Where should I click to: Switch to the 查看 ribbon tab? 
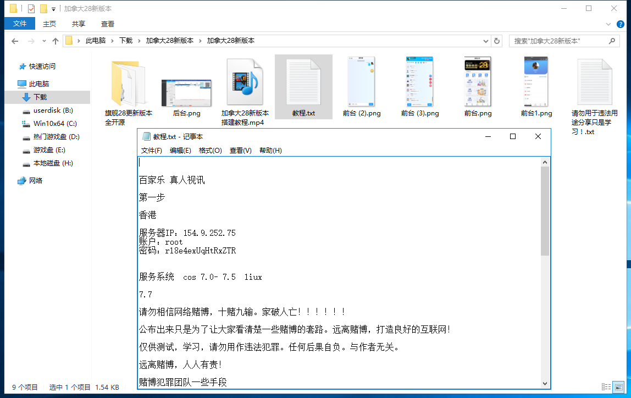108,24
